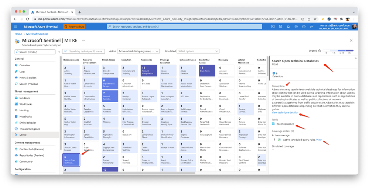Screen dimensions: 369x189
Task: Click the browser back arrow
Action: click(15, 19)
